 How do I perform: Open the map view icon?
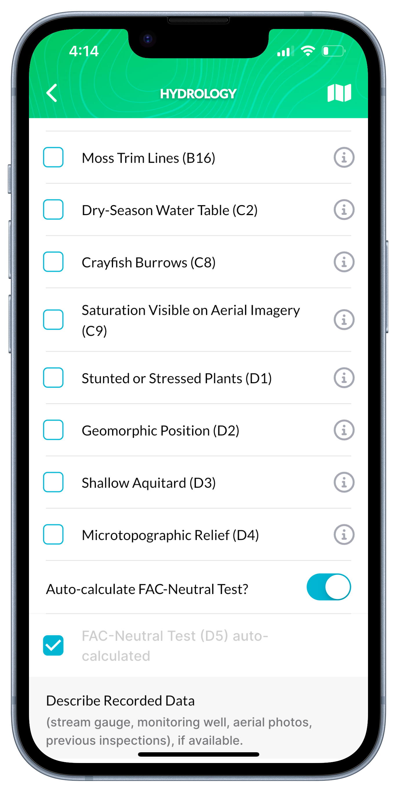click(339, 93)
